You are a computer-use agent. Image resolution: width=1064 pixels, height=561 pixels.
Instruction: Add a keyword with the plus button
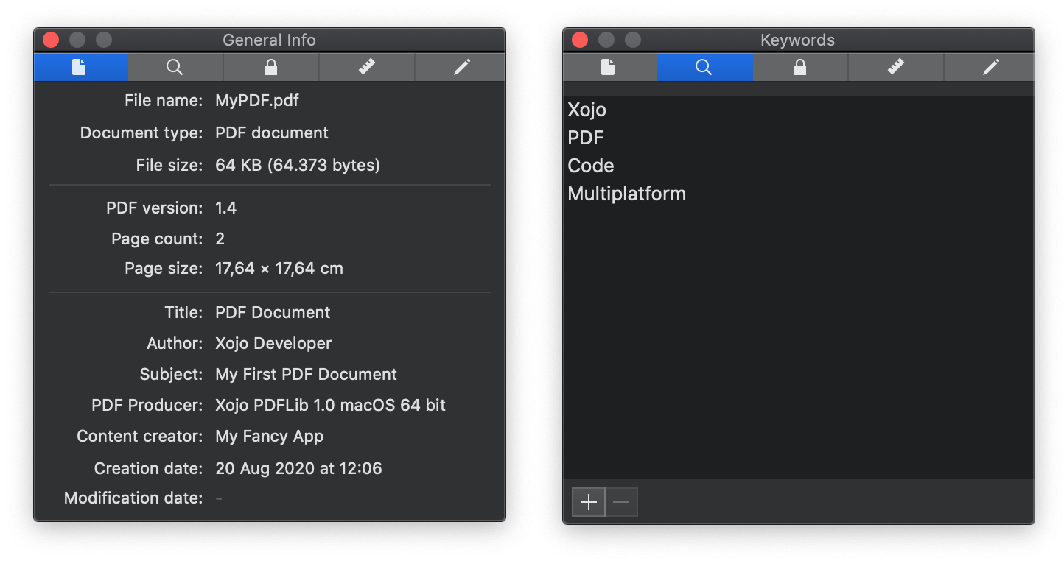(x=589, y=502)
